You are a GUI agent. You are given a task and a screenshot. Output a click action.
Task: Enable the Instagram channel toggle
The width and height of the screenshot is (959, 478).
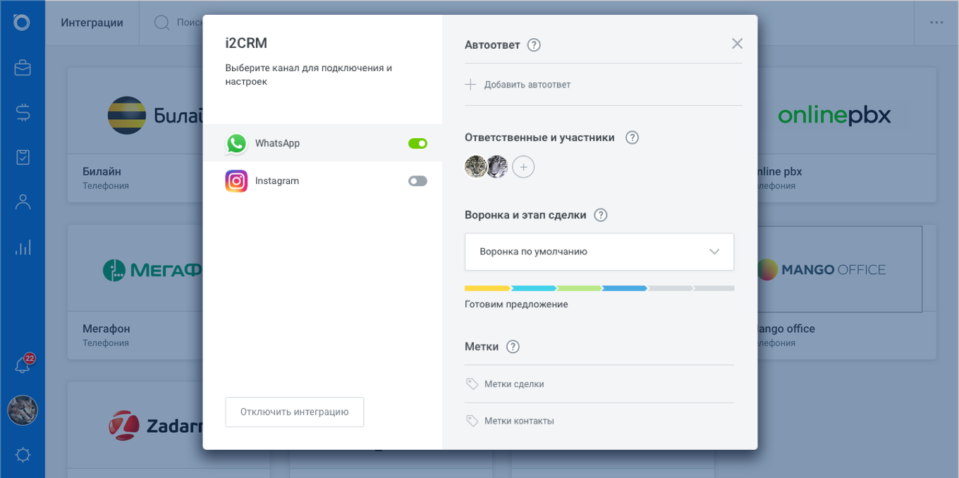pos(417,181)
